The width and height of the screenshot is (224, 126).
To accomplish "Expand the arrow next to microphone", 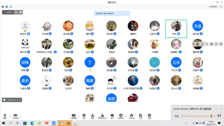I will [10, 116].
